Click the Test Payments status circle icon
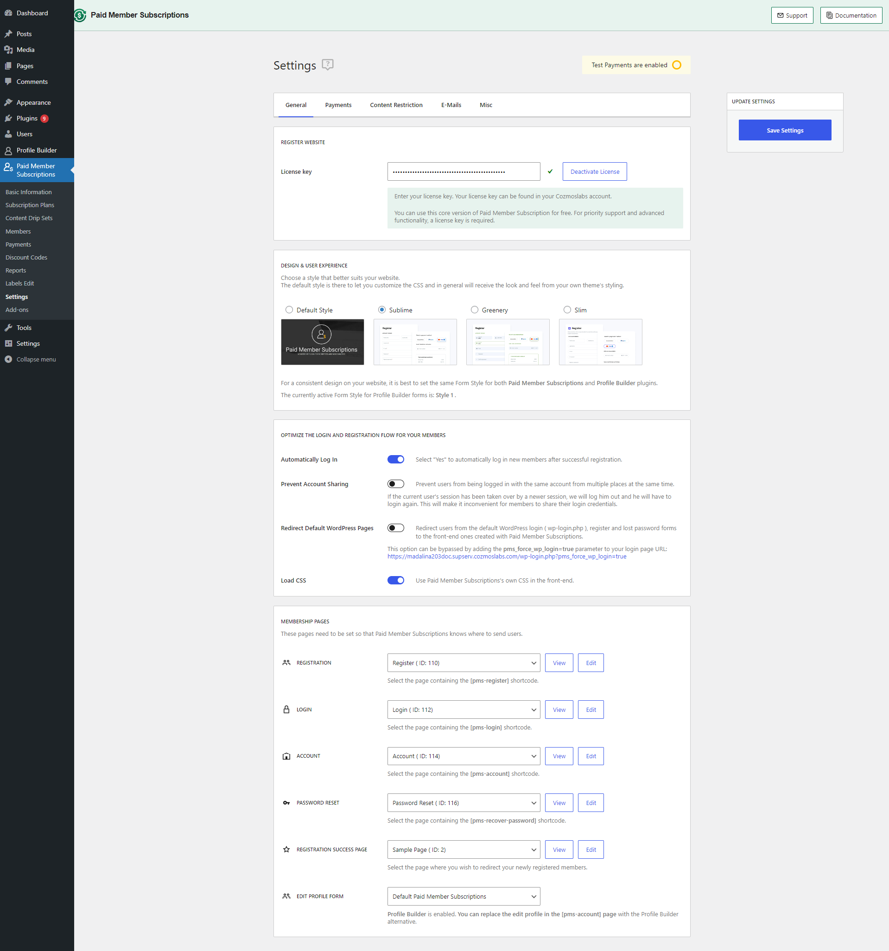889x951 pixels. click(x=677, y=65)
